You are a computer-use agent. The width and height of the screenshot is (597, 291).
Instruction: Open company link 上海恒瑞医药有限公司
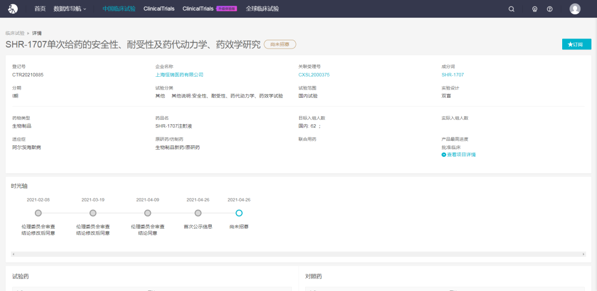click(179, 75)
